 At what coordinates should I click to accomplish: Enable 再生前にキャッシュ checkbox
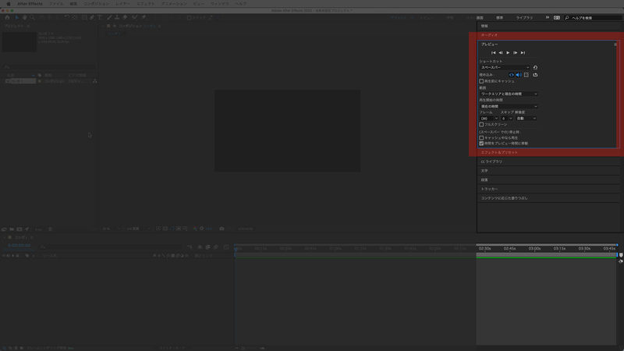481,80
